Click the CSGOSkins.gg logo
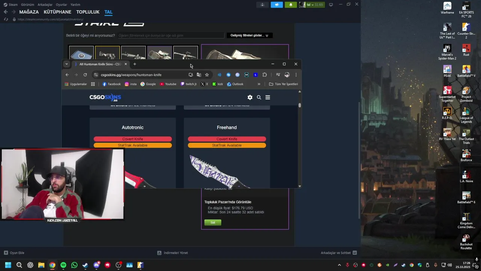The width and height of the screenshot is (481, 271). click(x=105, y=97)
